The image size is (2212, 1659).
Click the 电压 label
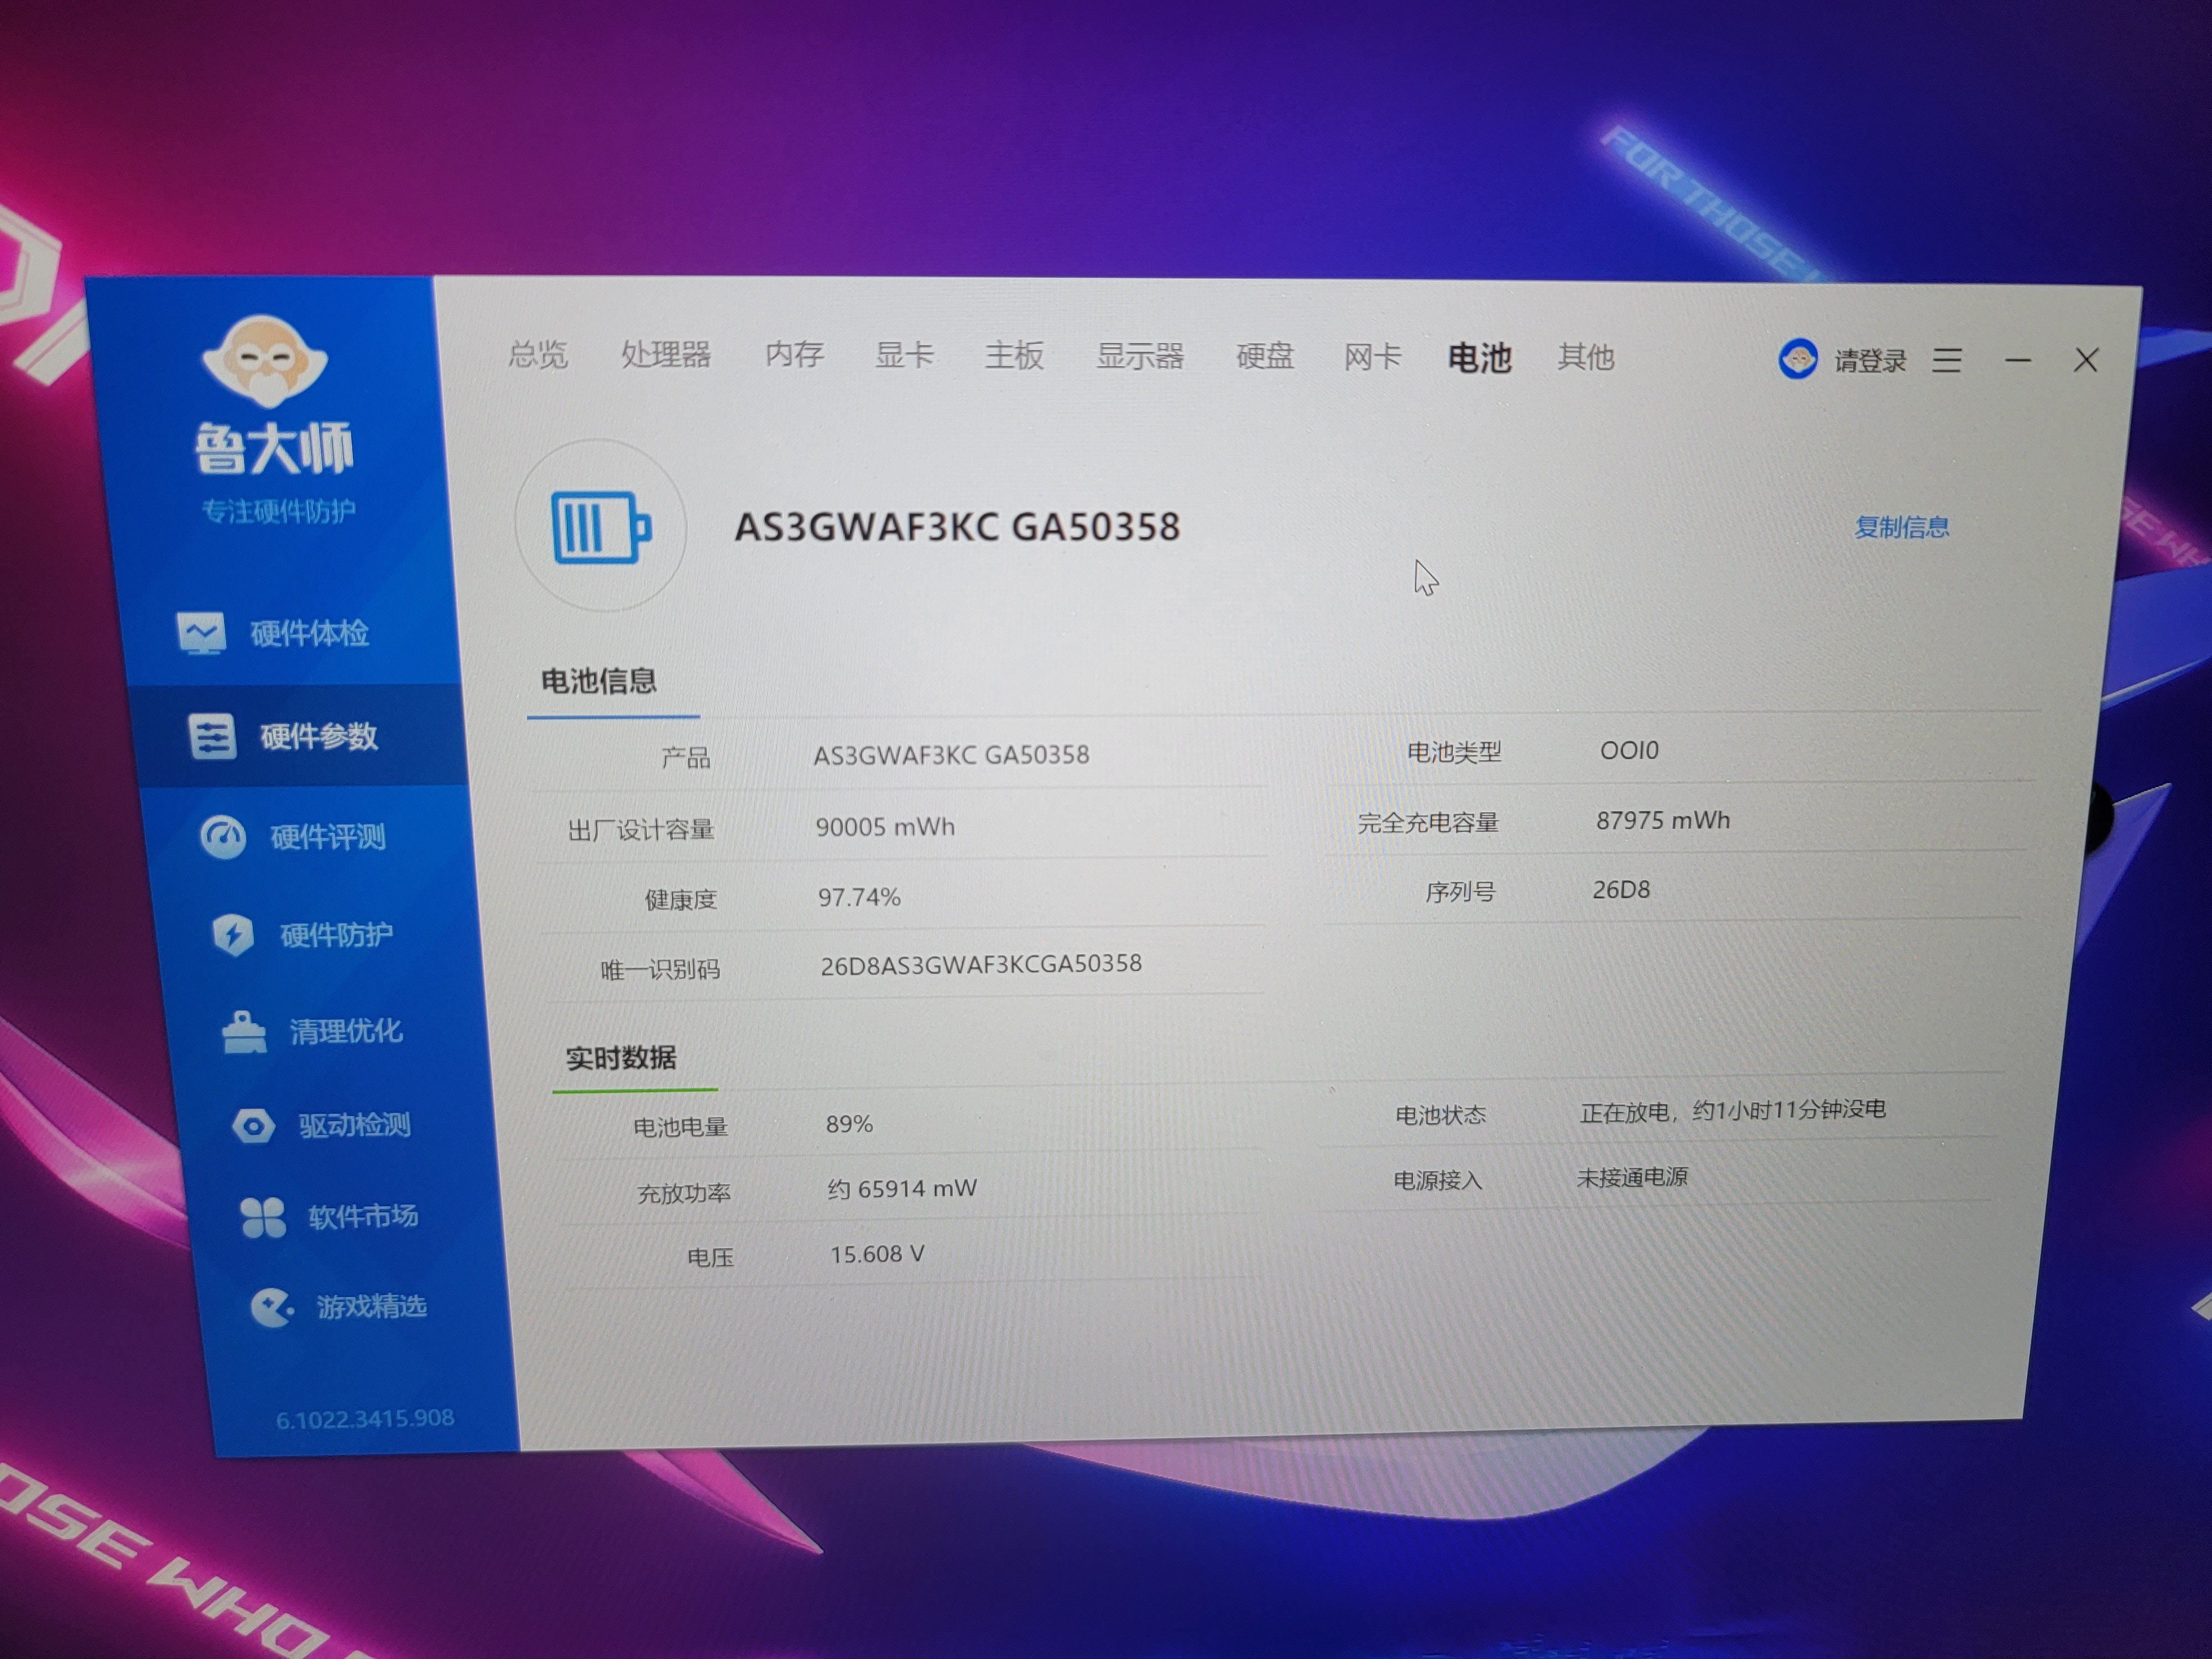pyautogui.click(x=711, y=1257)
